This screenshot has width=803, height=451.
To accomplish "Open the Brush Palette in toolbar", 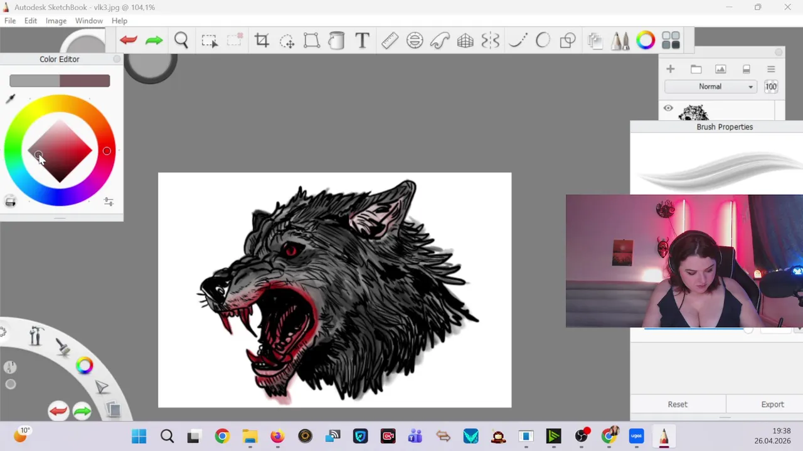I will 620,41.
